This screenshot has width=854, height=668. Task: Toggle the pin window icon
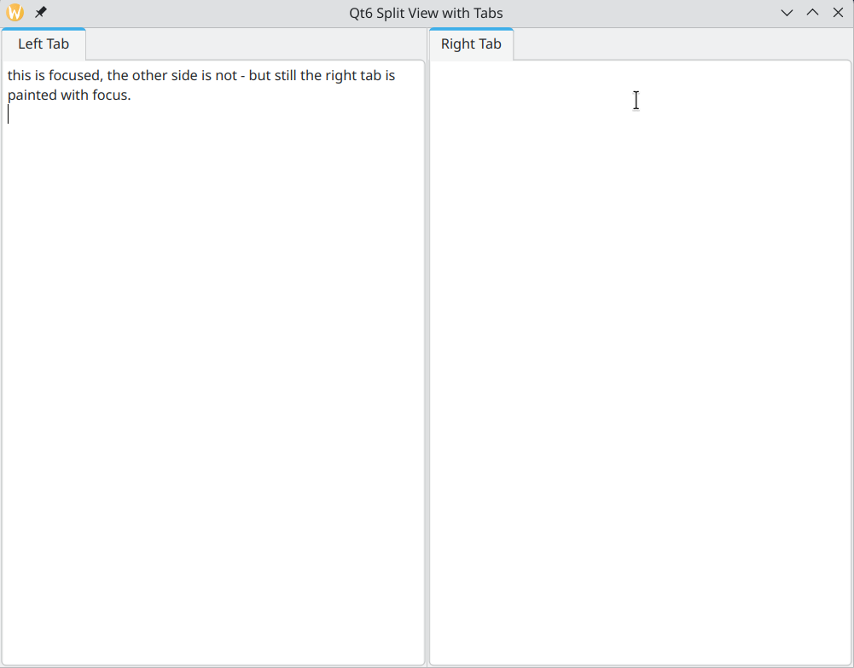pyautogui.click(x=41, y=13)
